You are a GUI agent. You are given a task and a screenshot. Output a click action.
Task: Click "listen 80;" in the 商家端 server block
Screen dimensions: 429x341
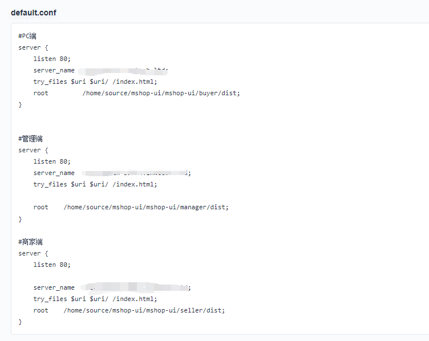click(52, 265)
